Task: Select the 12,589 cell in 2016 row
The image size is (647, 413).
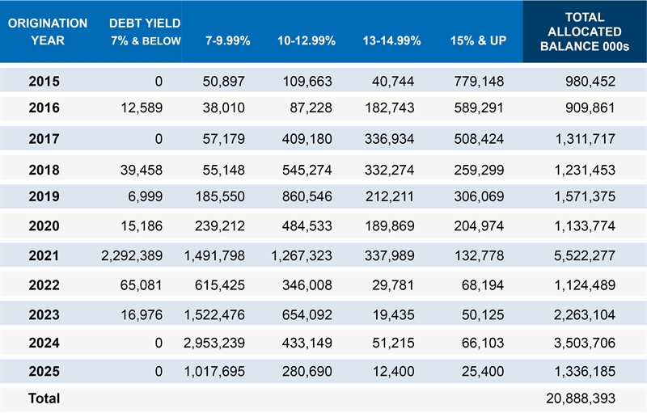Action: tap(142, 108)
